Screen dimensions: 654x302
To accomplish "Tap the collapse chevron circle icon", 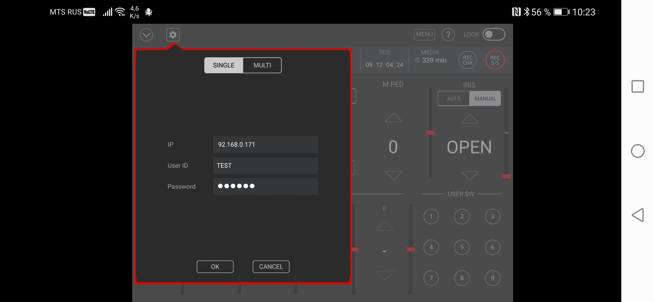I will tap(146, 35).
